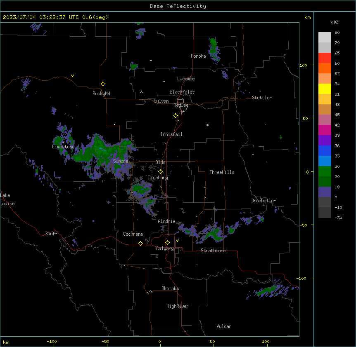
Task: Select the orange 57-60 dBZ legend swatch
Action: pos(325,68)
